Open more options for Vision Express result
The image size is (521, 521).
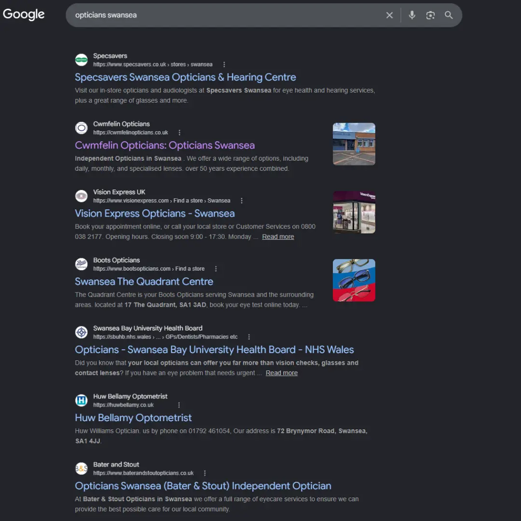tap(242, 201)
